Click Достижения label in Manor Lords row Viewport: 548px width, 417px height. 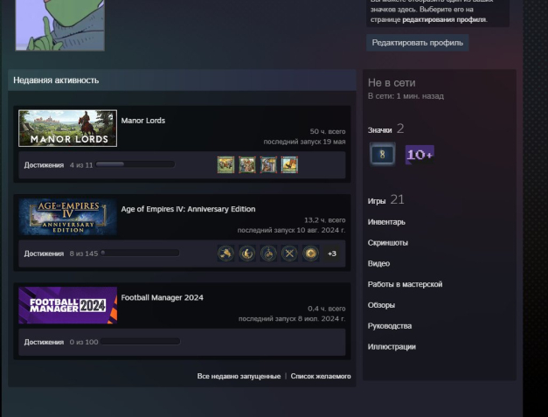44,165
